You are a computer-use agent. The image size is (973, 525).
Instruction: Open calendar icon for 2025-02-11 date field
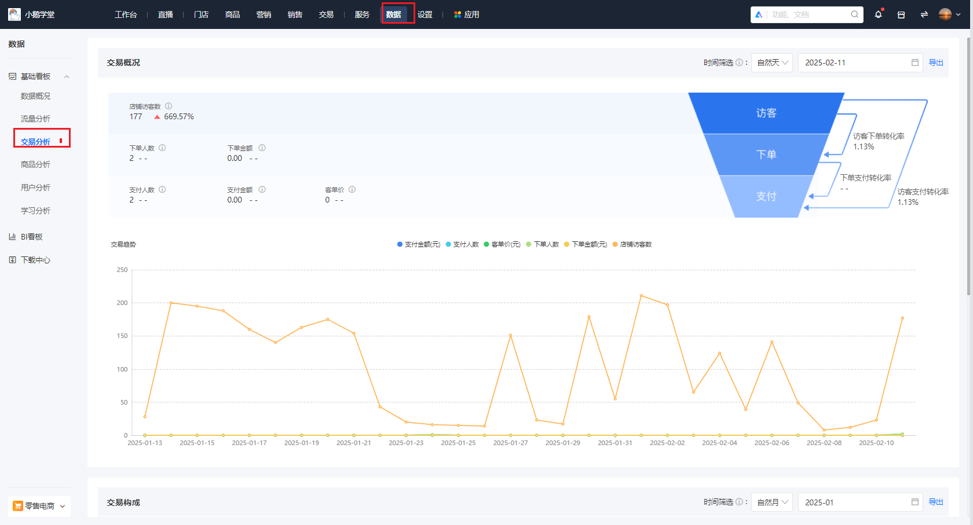[x=915, y=63]
